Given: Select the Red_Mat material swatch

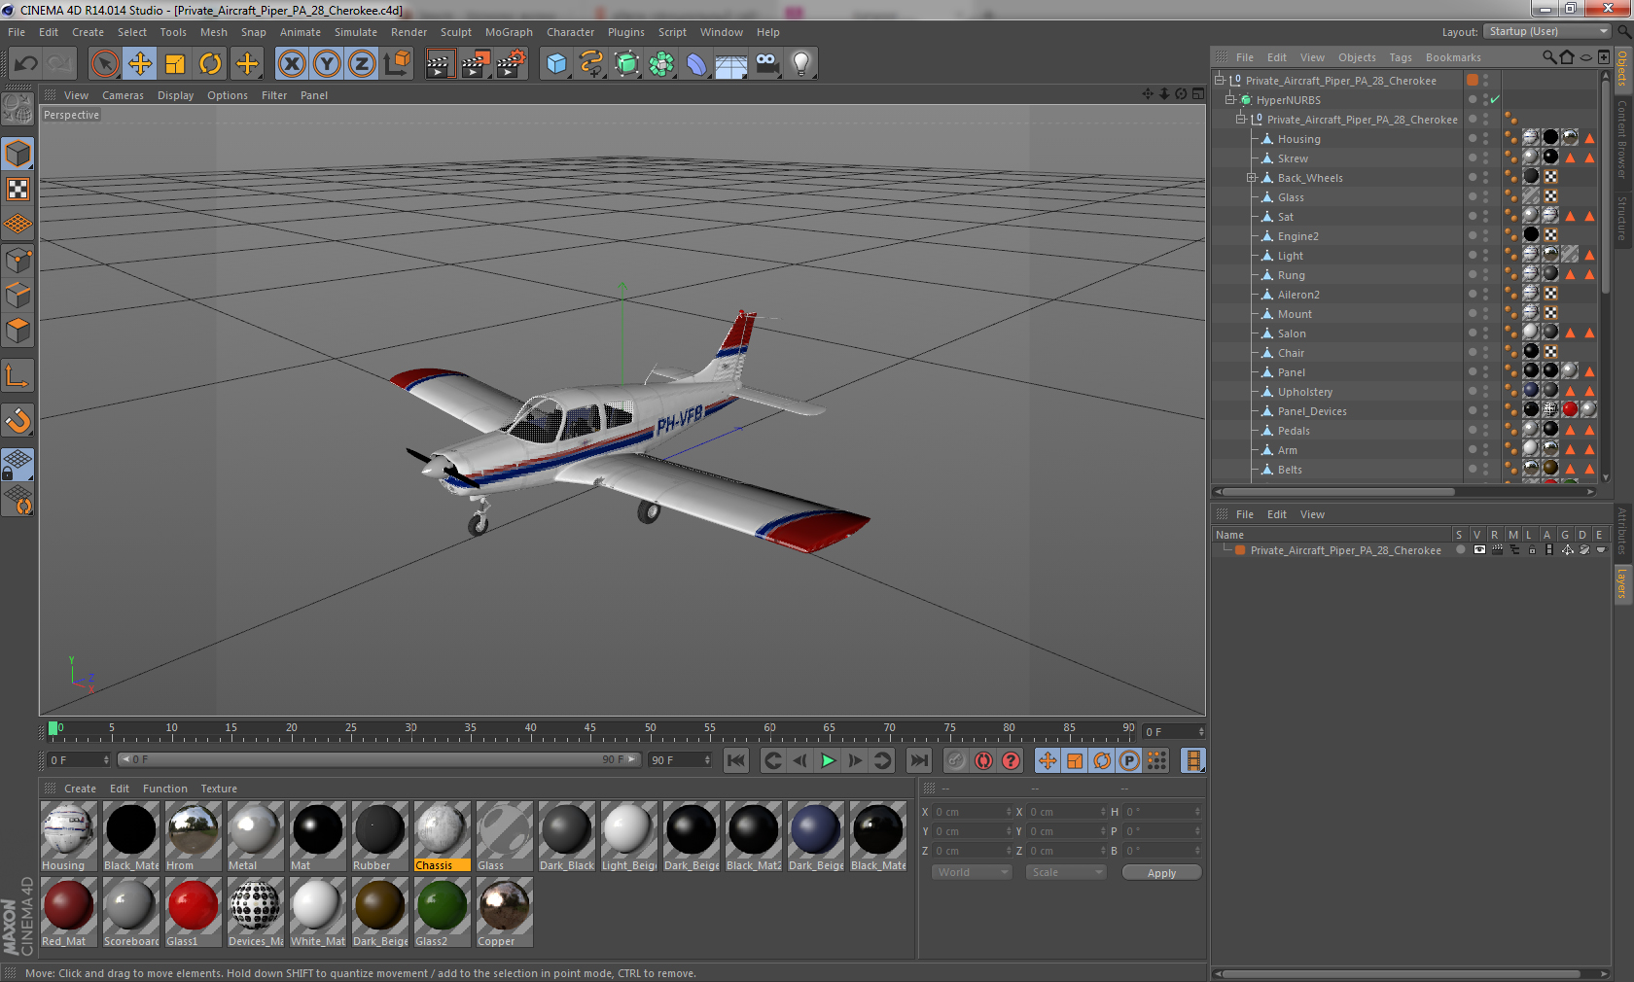Looking at the screenshot, I should point(69,912).
